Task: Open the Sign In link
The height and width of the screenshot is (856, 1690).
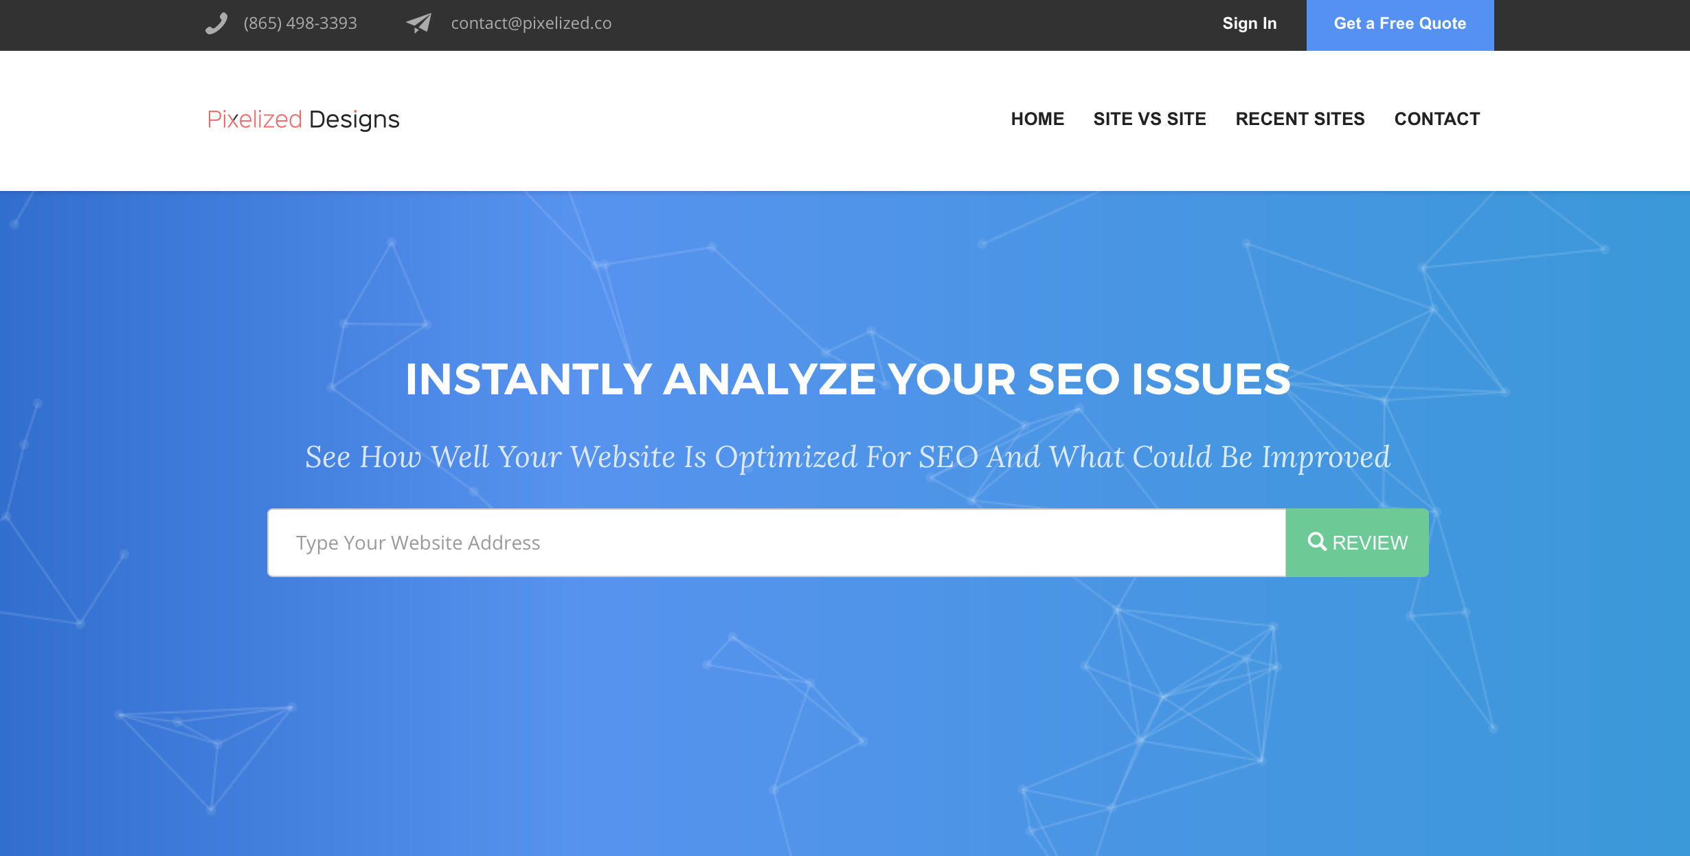Action: (x=1250, y=23)
